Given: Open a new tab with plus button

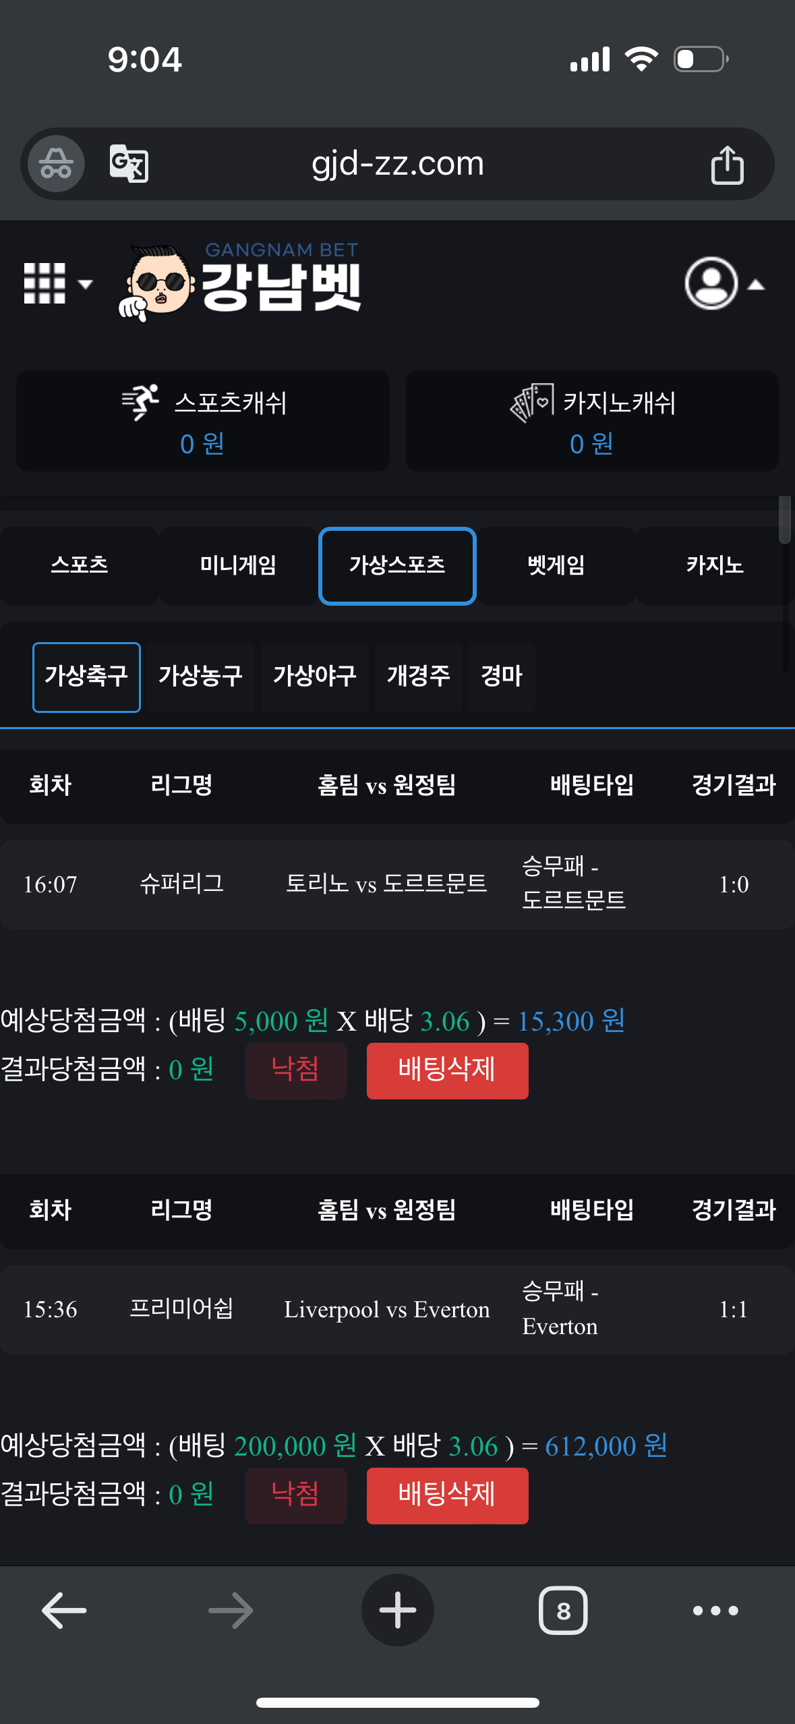Looking at the screenshot, I should coord(397,1611).
